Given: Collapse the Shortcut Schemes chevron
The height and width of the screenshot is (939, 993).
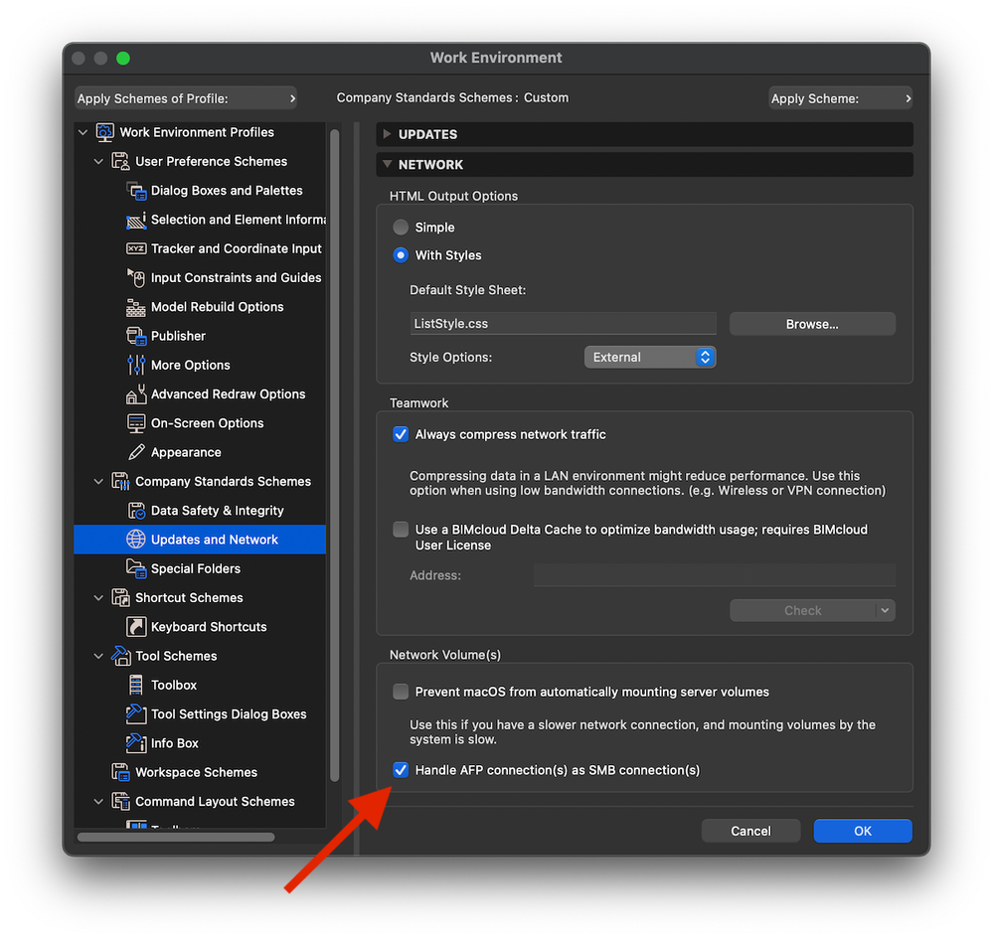Looking at the screenshot, I should (98, 598).
